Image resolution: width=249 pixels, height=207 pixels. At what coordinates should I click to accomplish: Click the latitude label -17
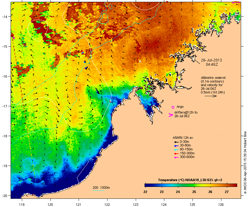tap(5, 106)
